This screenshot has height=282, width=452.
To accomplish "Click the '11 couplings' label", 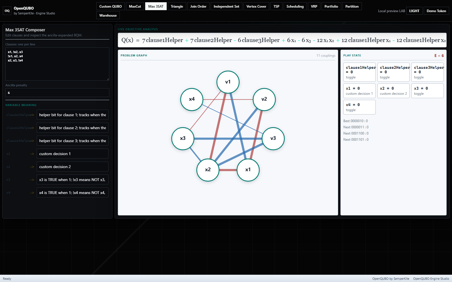I will click(x=326, y=56).
